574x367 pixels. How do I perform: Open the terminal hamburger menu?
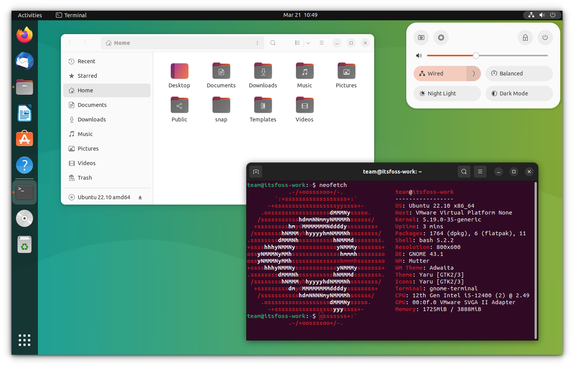(x=480, y=172)
